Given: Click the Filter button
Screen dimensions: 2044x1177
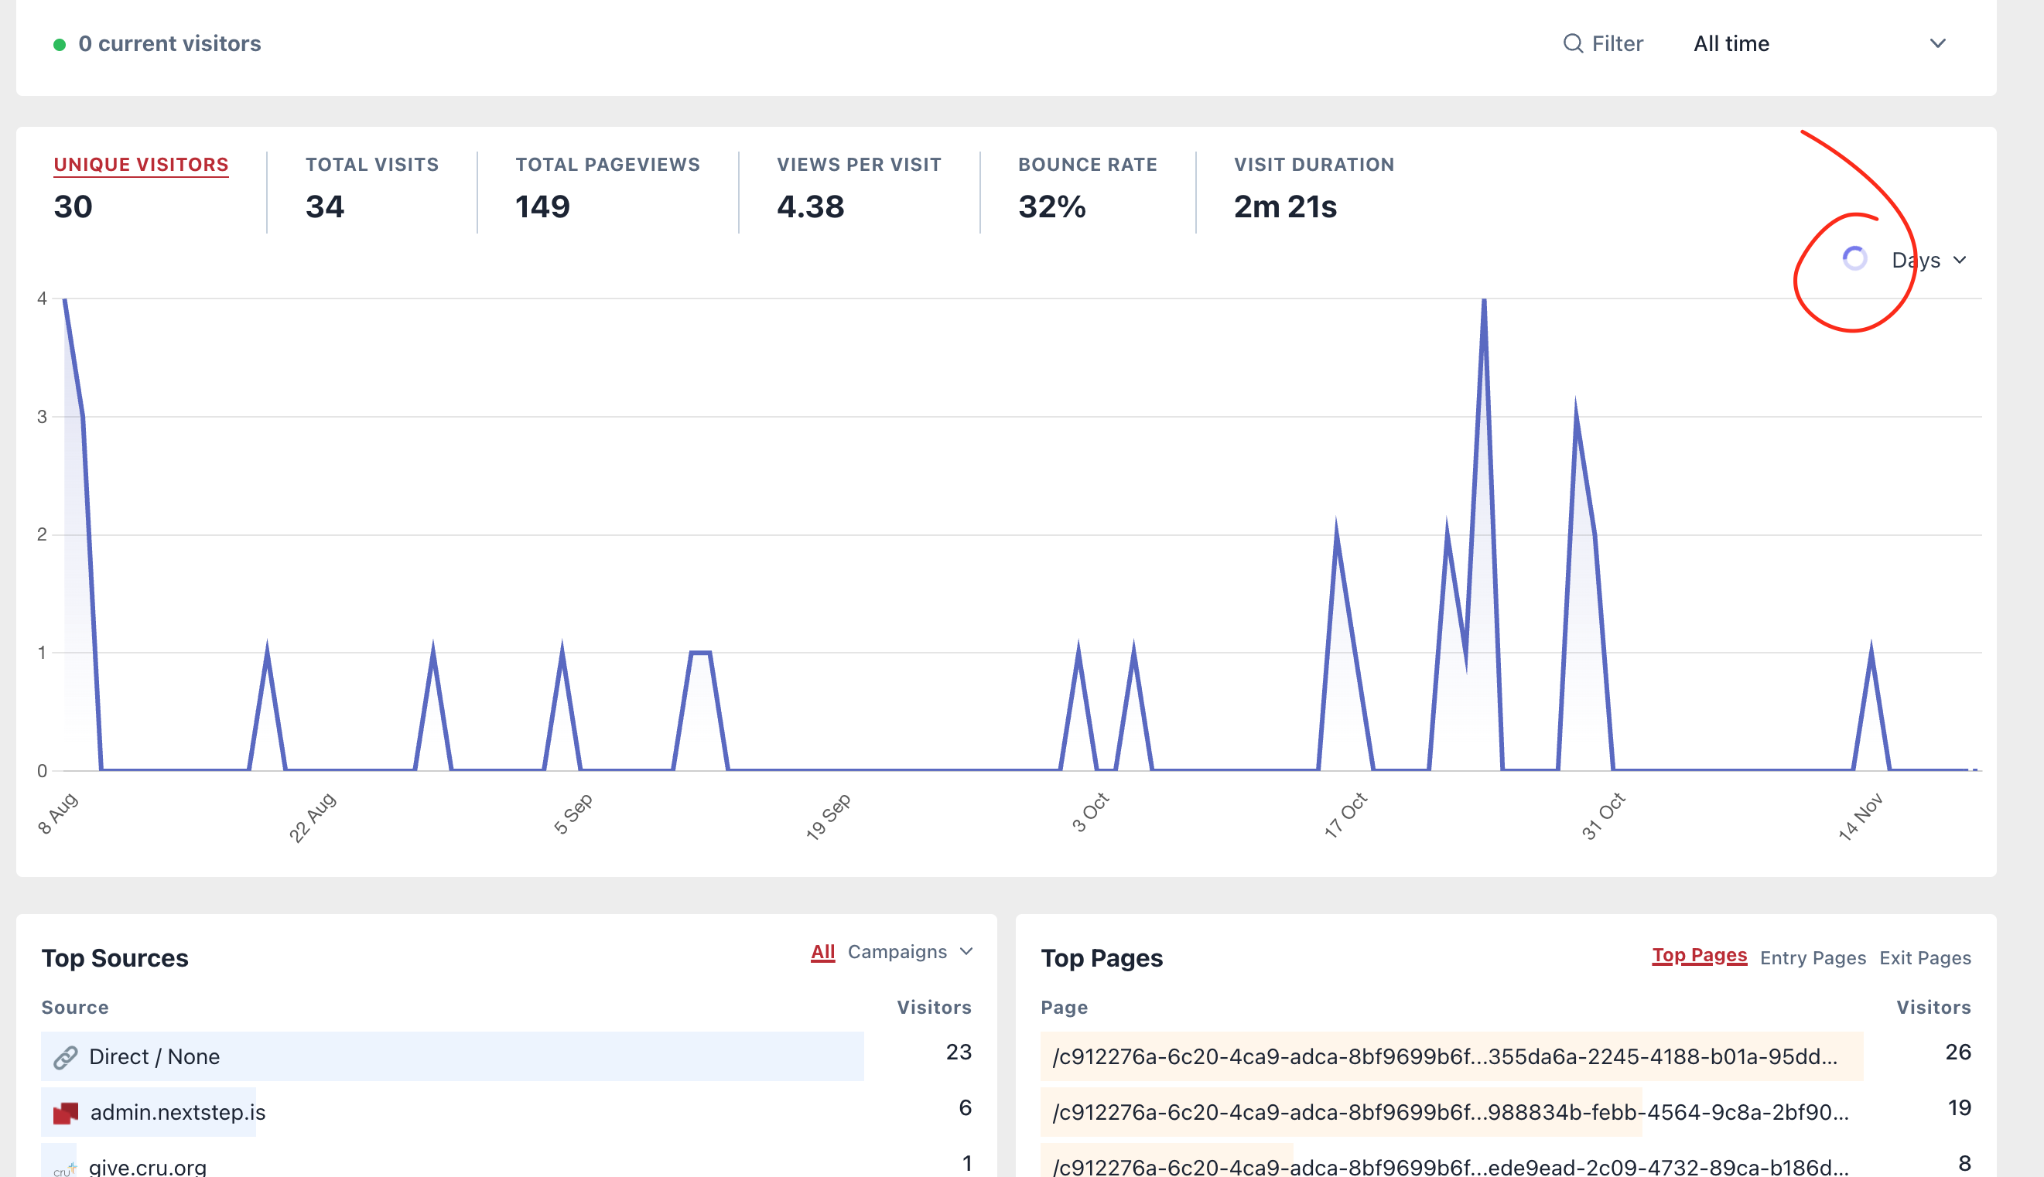Looking at the screenshot, I should [1602, 43].
